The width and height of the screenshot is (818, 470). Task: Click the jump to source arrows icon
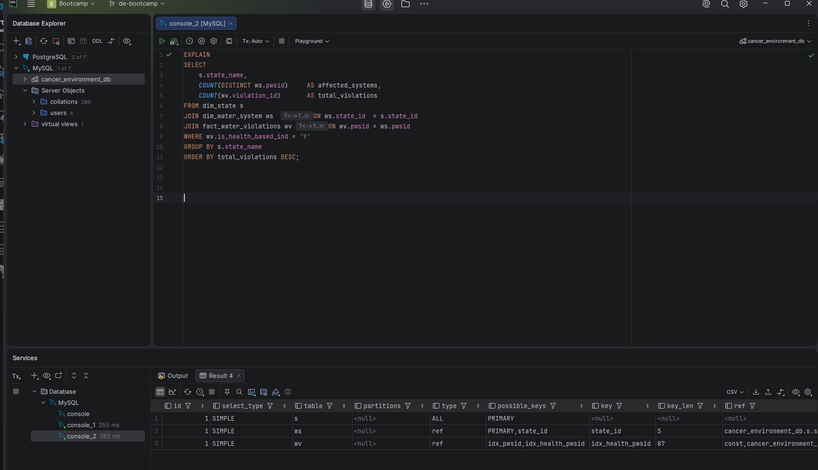point(111,41)
